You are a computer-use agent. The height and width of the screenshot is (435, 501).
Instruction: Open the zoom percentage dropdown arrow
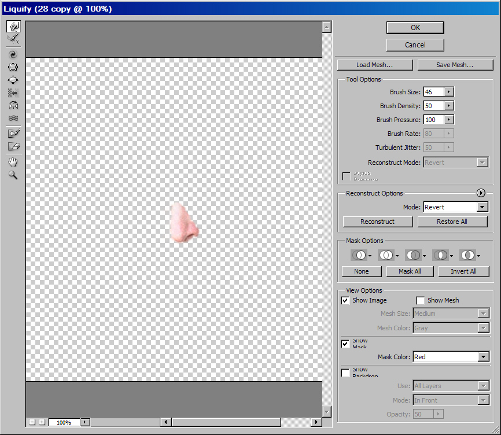click(85, 422)
